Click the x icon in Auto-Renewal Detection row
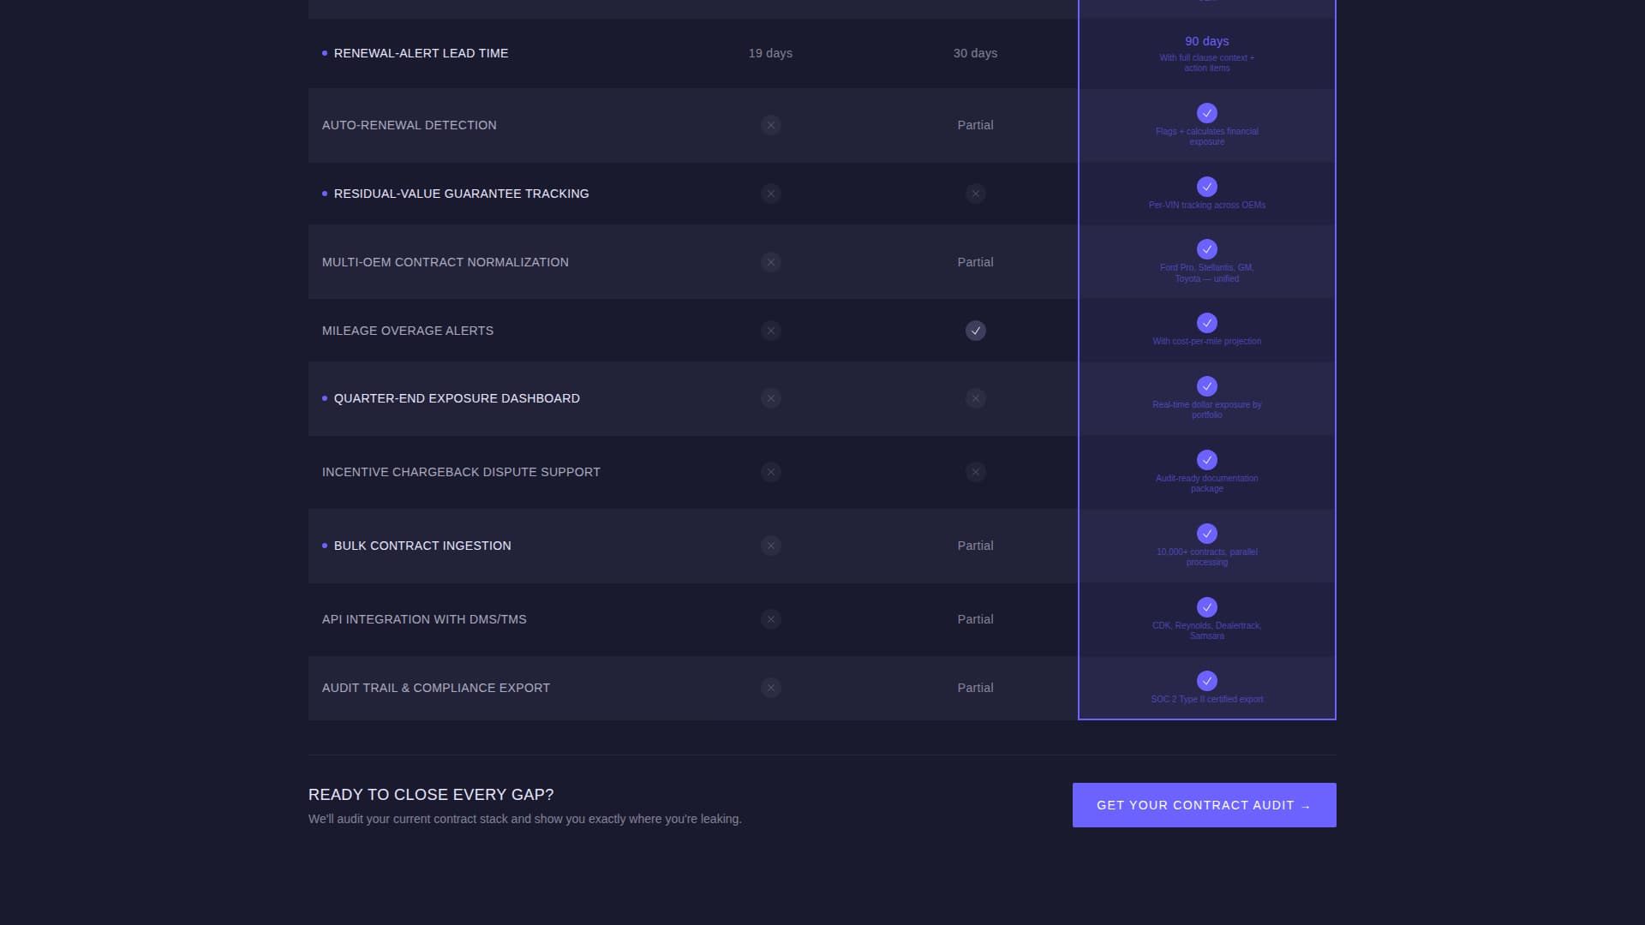 (770, 125)
